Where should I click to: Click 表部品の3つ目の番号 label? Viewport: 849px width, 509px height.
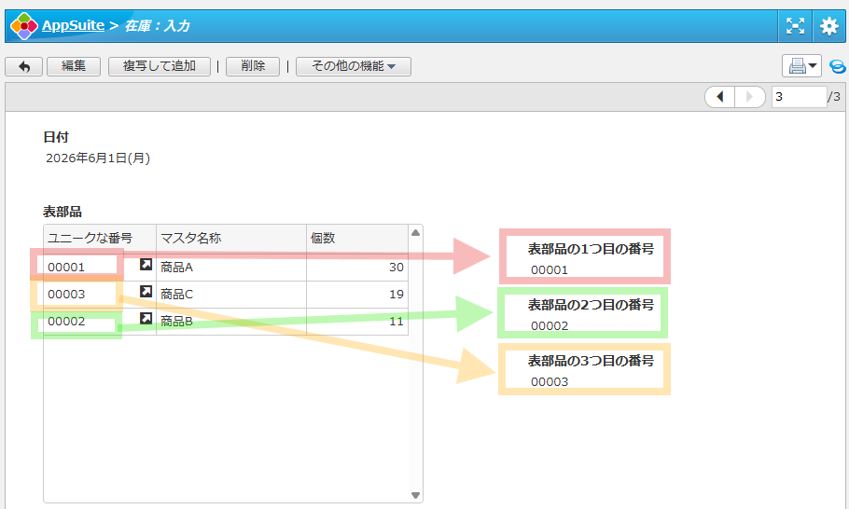click(591, 361)
